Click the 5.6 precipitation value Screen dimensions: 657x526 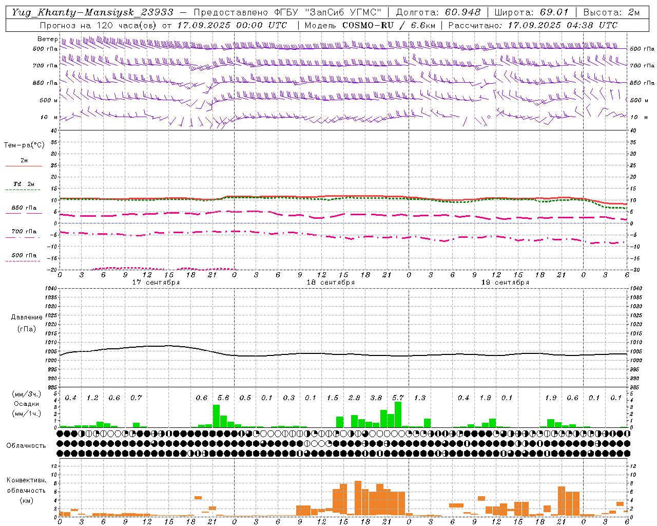coord(223,398)
